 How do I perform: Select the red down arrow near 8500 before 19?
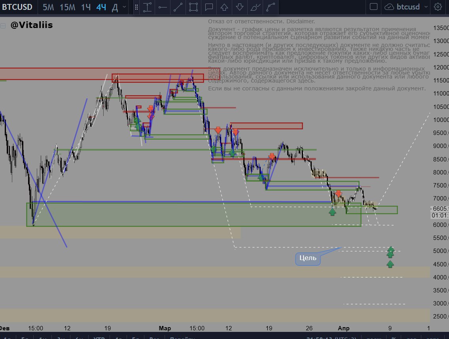coord(271,157)
